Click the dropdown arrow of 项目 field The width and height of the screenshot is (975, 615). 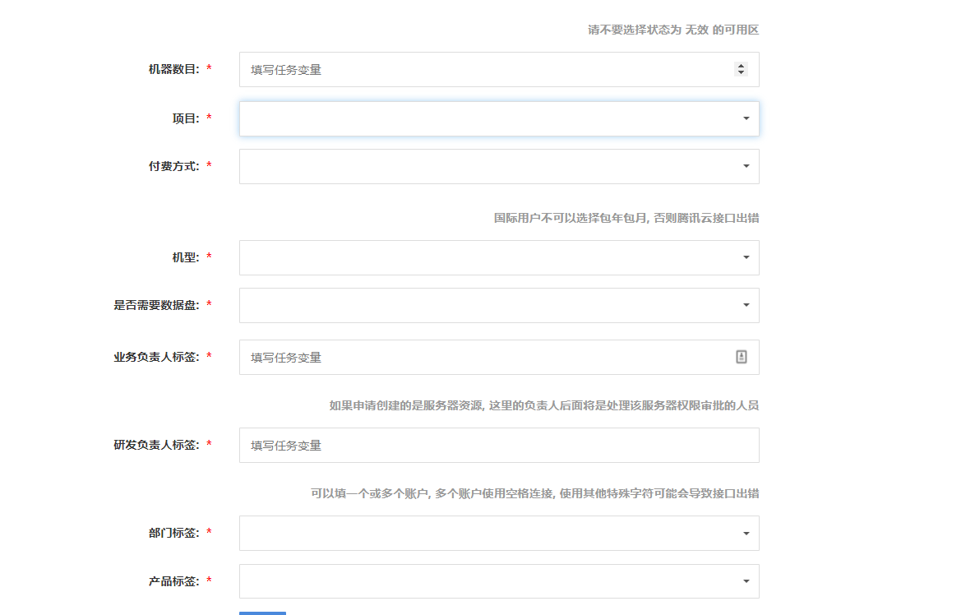pos(746,118)
